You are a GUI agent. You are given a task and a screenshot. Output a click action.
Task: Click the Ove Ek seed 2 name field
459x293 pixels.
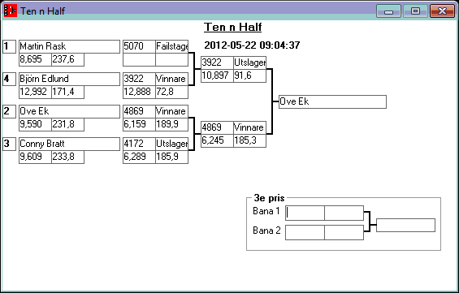(69, 111)
